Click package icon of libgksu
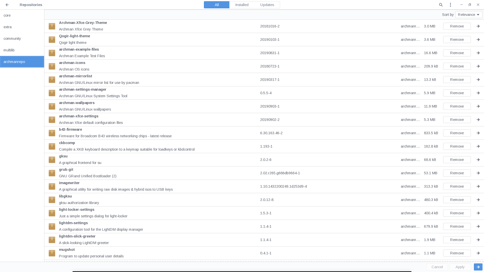The image size is (484, 272). pos(52,200)
